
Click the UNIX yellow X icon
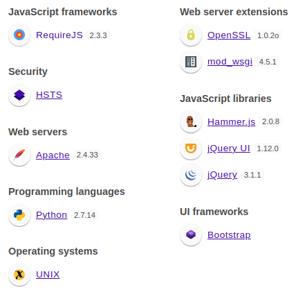coord(19,275)
